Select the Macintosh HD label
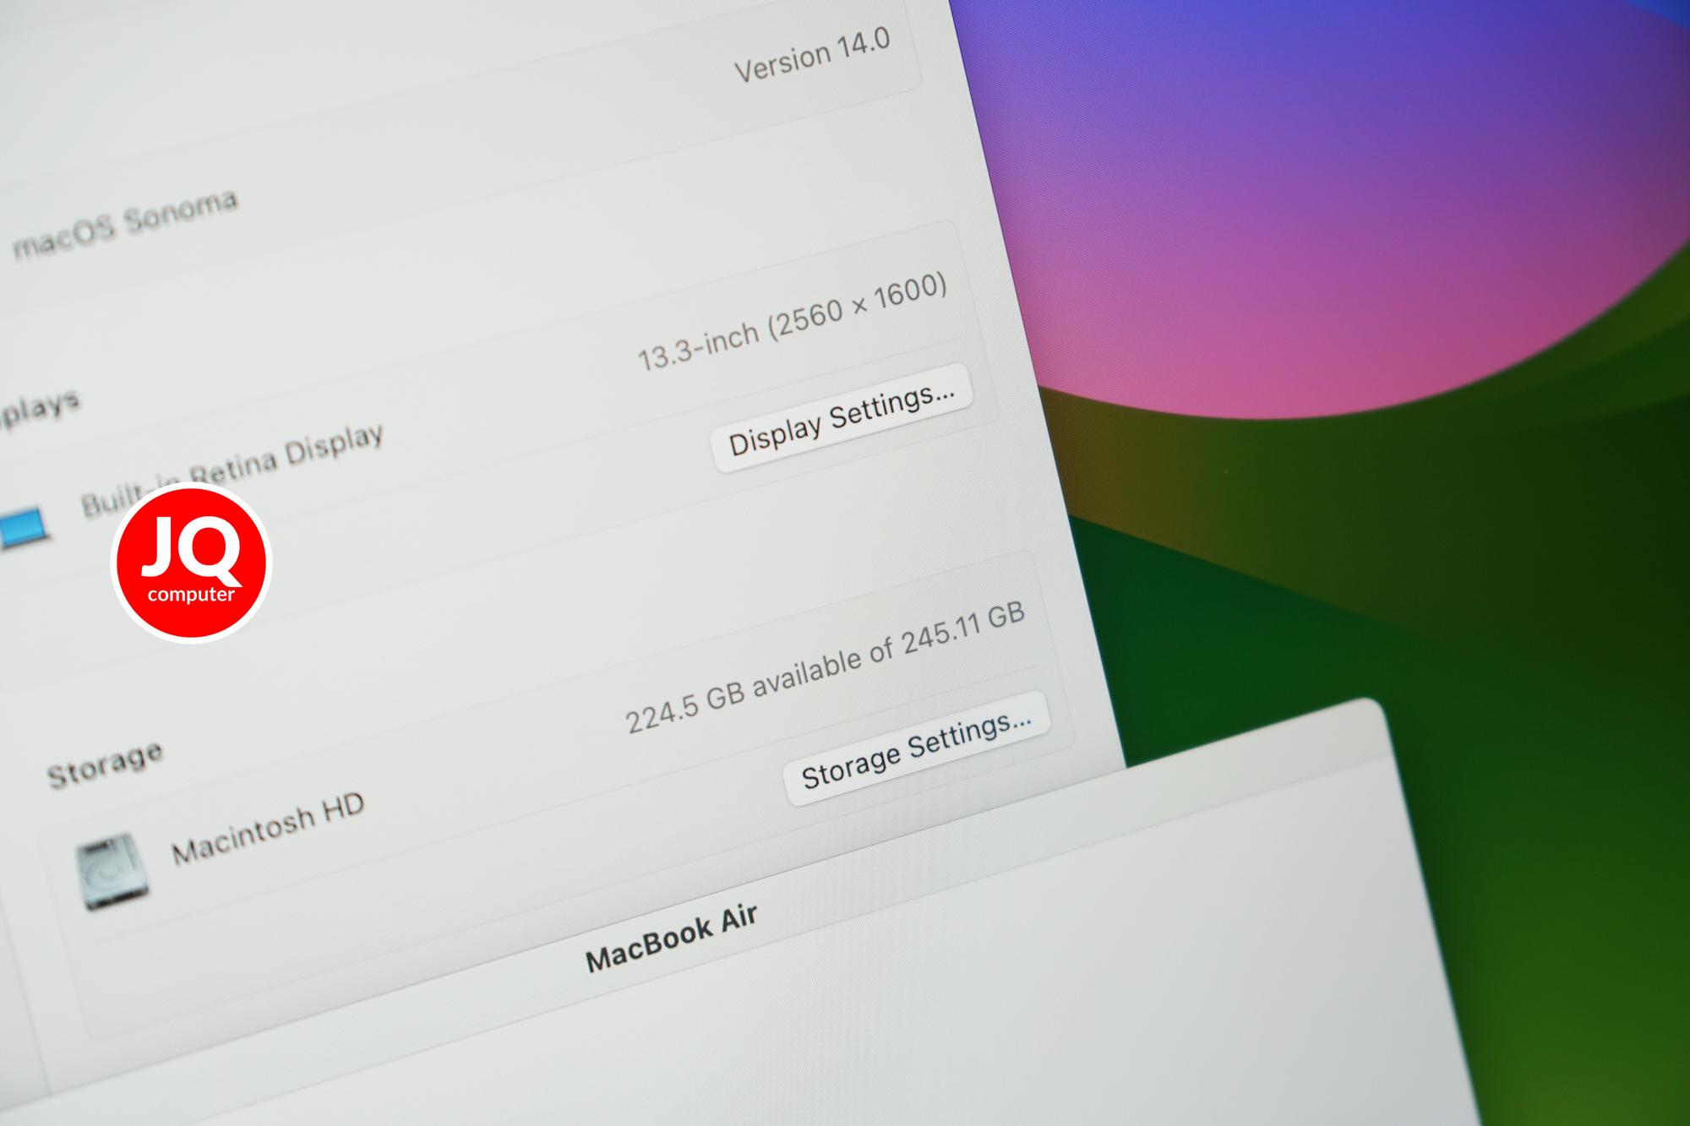The image size is (1690, 1126). (x=268, y=828)
